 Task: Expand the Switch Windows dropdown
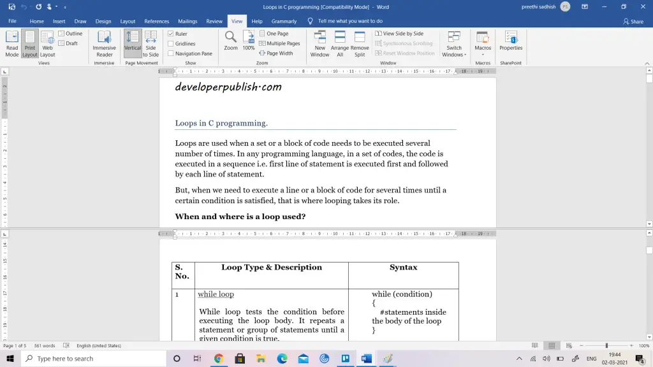[454, 44]
